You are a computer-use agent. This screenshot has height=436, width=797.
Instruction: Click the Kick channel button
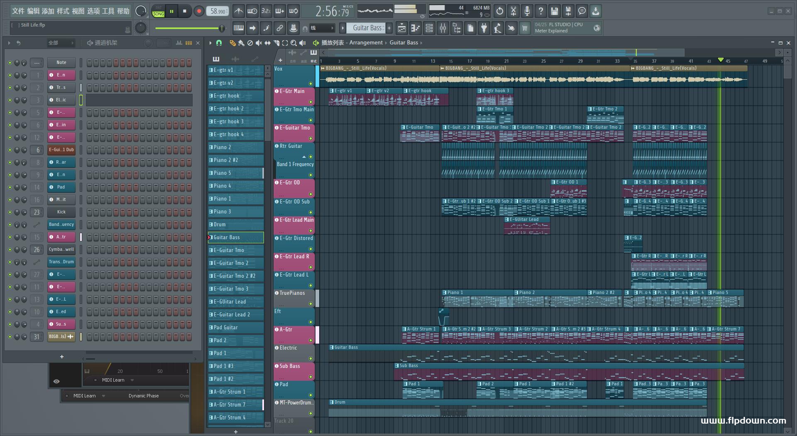[x=61, y=212]
